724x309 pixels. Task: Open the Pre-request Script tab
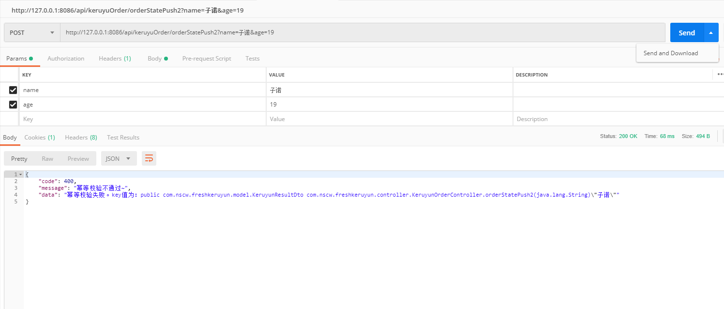pos(207,59)
